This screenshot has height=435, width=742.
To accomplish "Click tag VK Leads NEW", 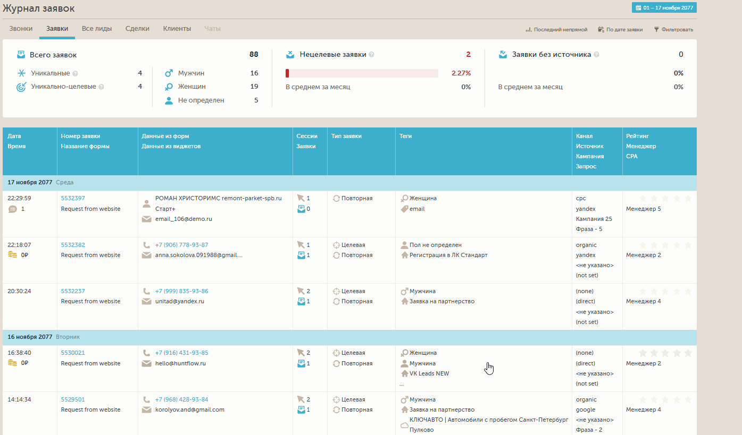I will tap(429, 373).
